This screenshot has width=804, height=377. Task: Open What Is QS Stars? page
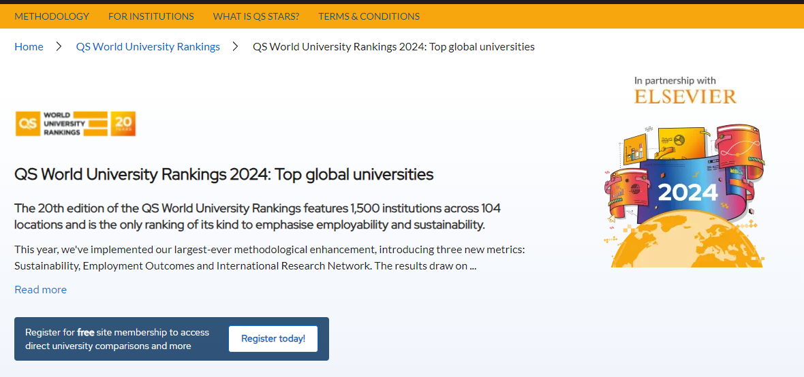click(256, 16)
